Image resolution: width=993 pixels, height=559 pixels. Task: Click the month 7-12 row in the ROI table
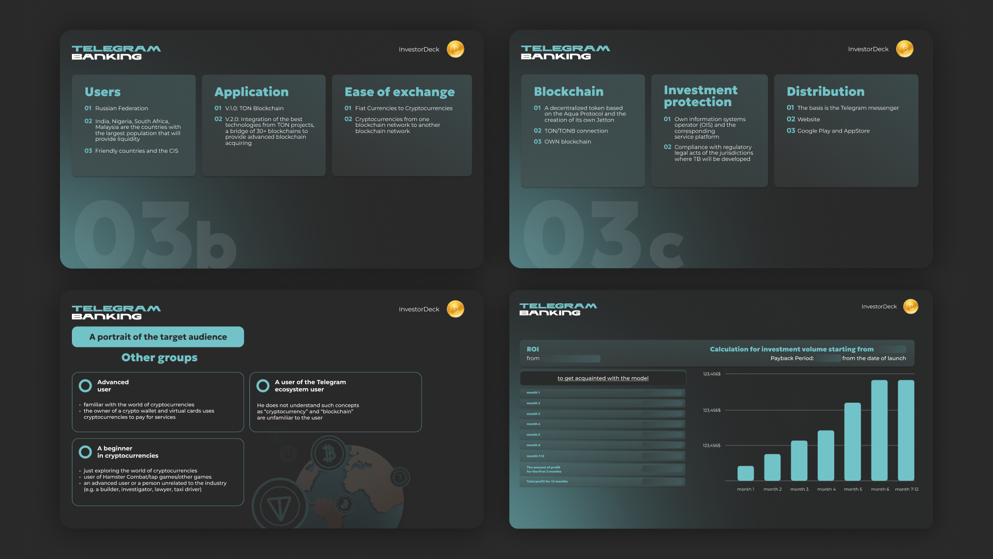point(602,456)
